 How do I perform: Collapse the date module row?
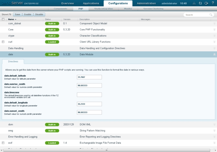(x=214, y=54)
